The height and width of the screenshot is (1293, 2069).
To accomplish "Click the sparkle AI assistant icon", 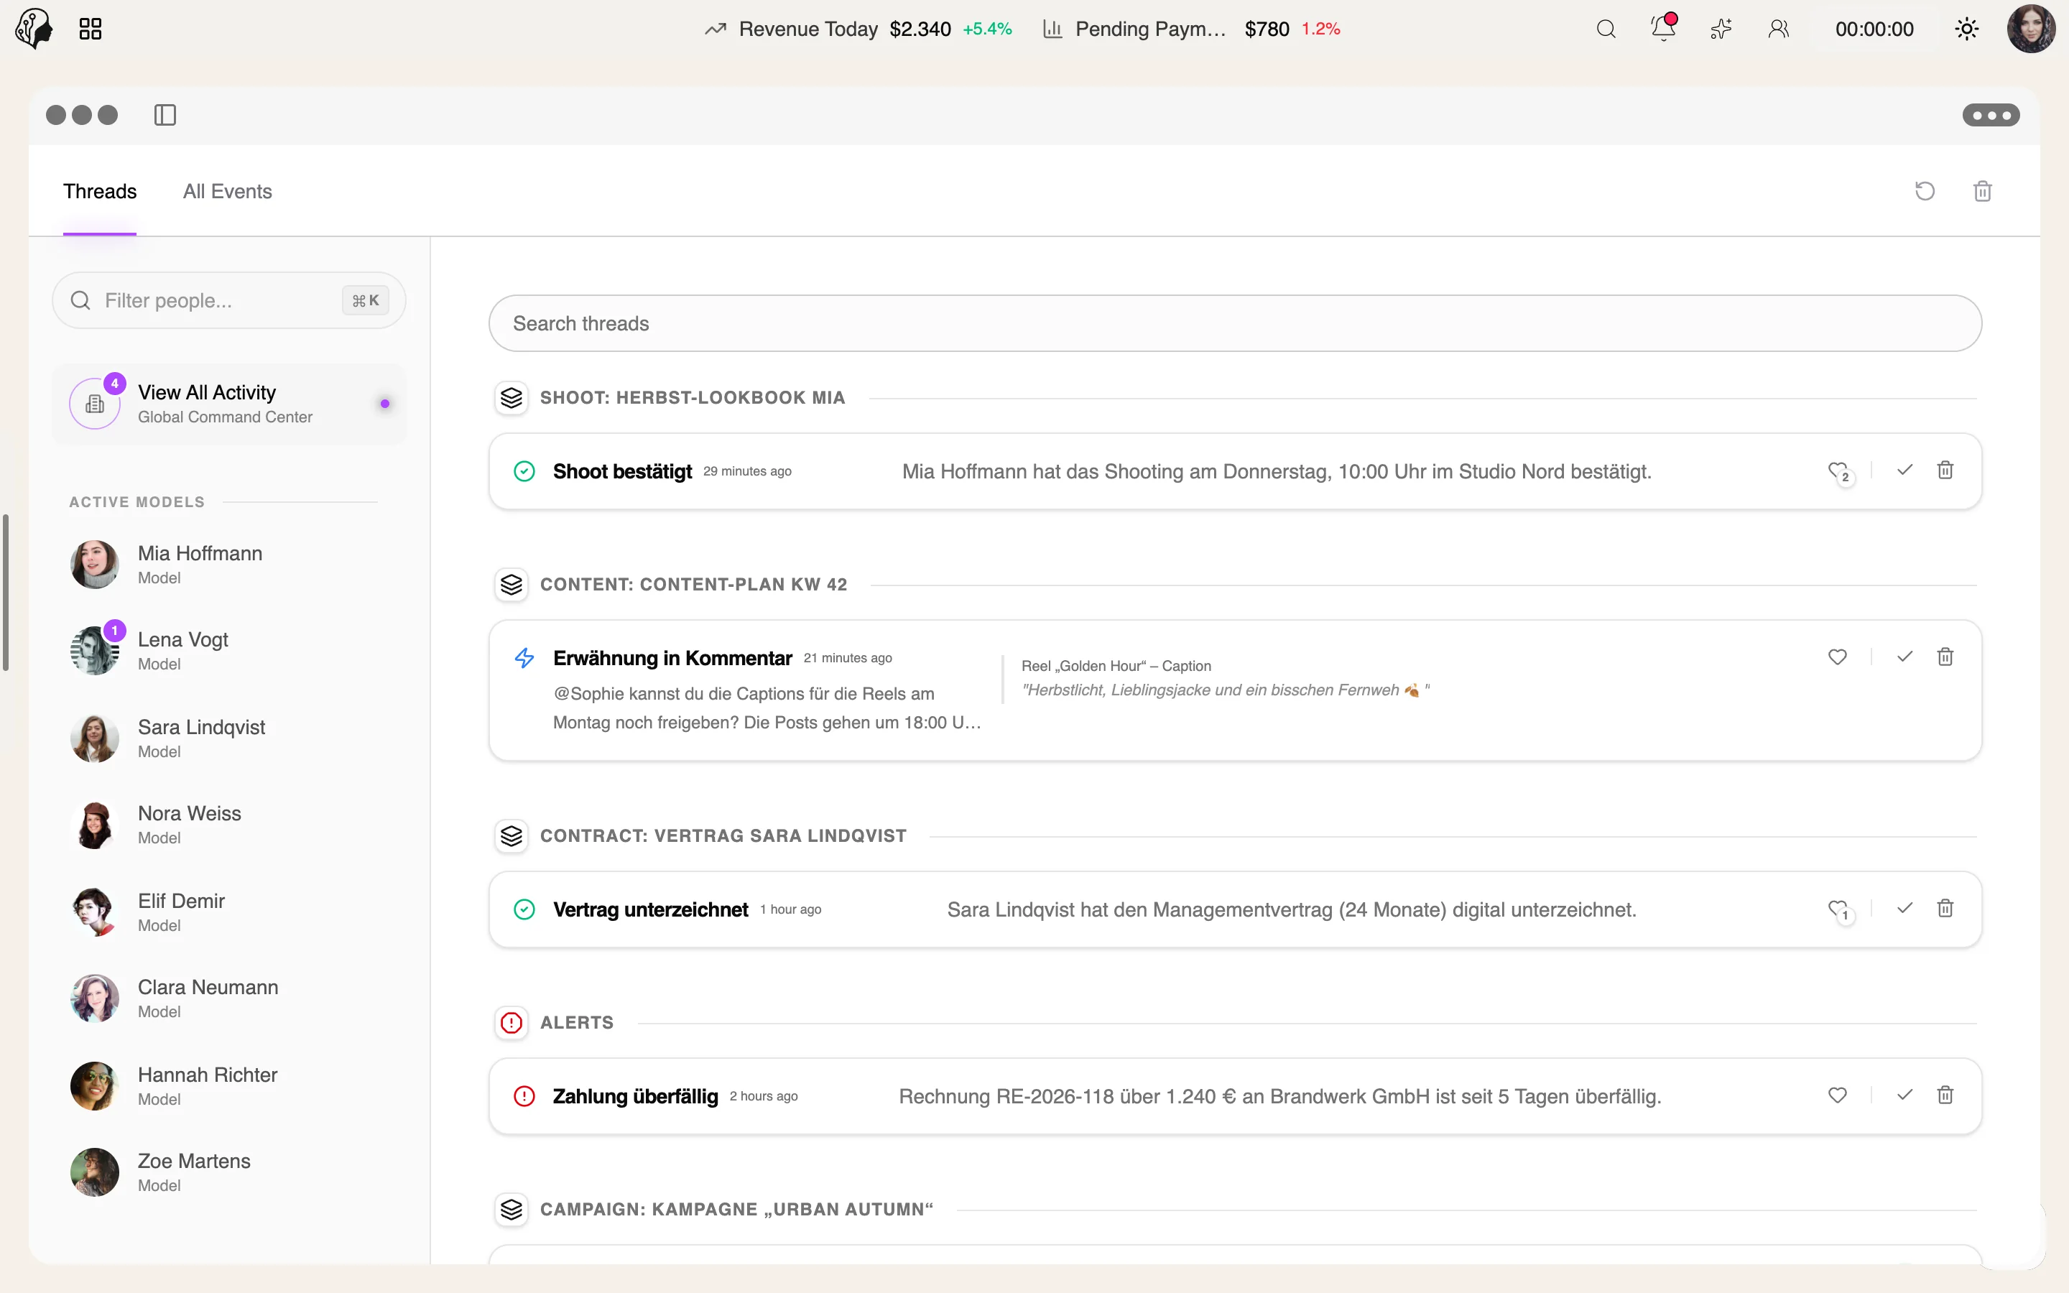I will pos(1721,29).
